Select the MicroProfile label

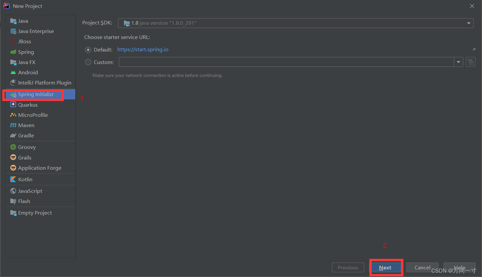tap(33, 115)
